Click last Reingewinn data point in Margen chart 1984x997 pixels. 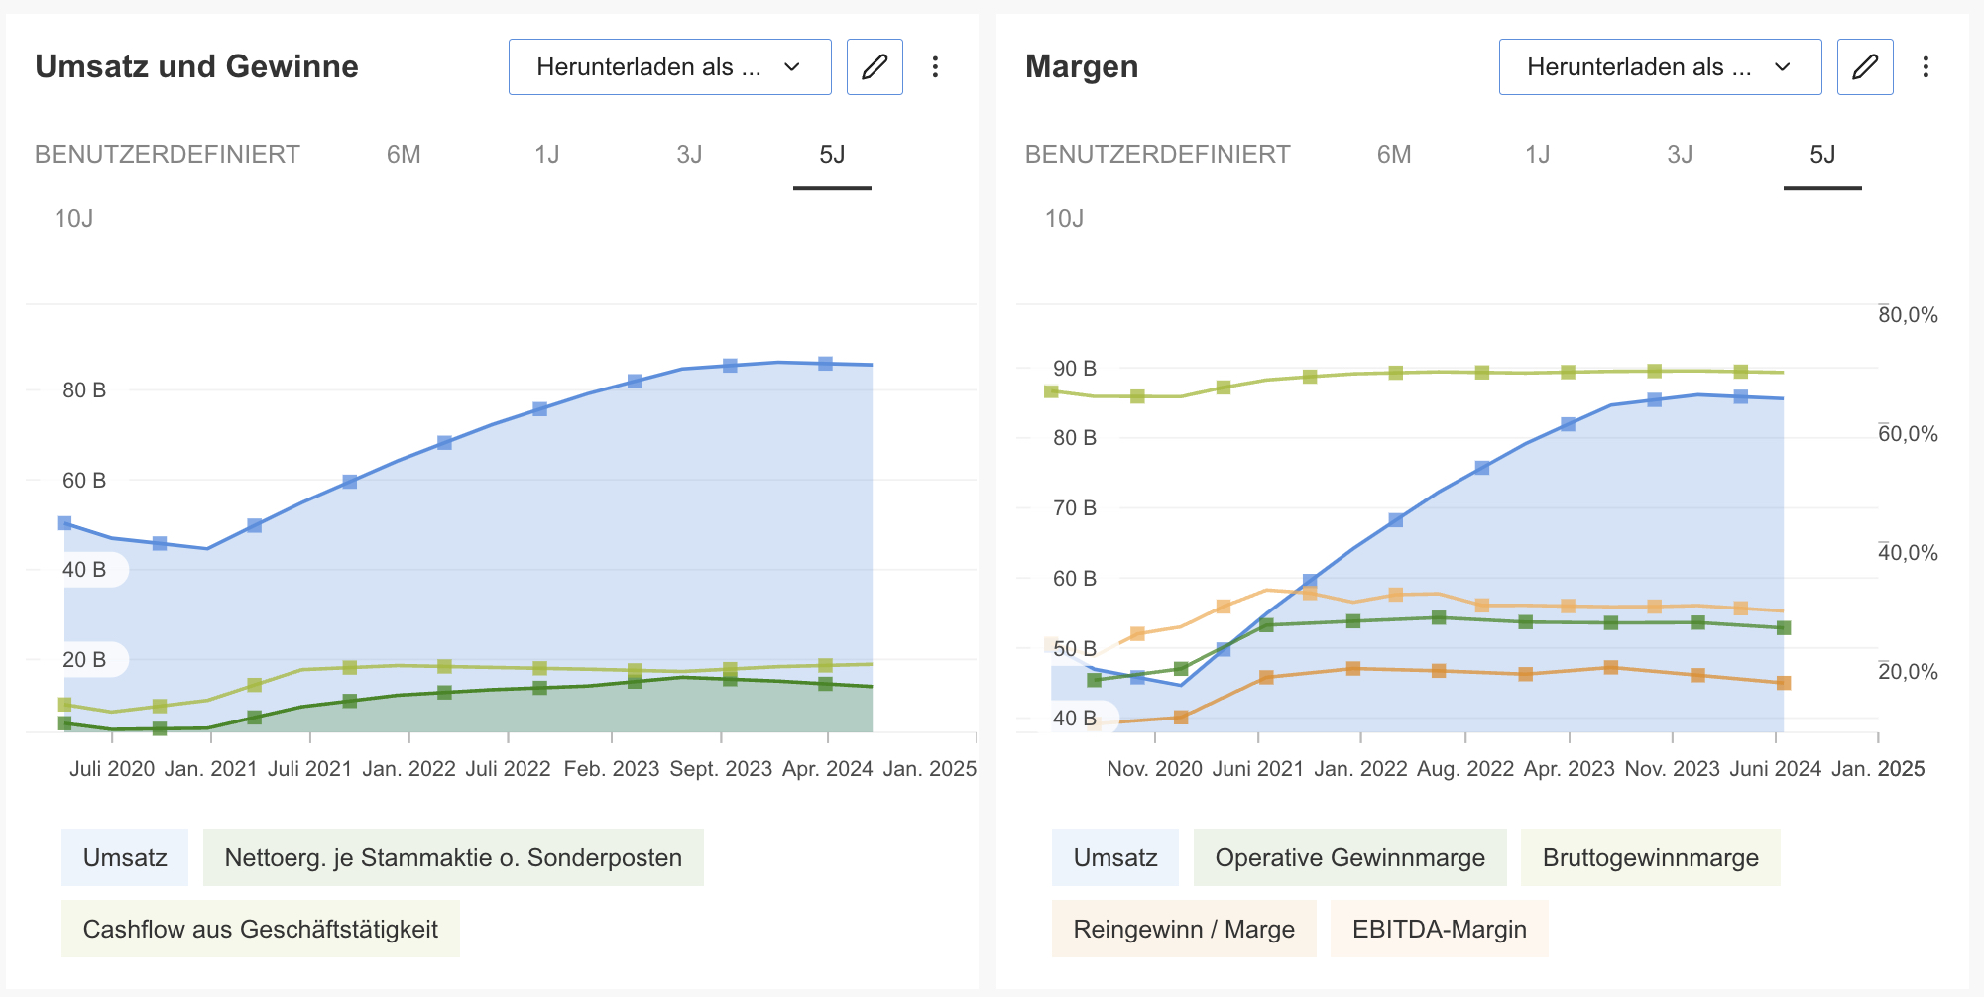1784,683
